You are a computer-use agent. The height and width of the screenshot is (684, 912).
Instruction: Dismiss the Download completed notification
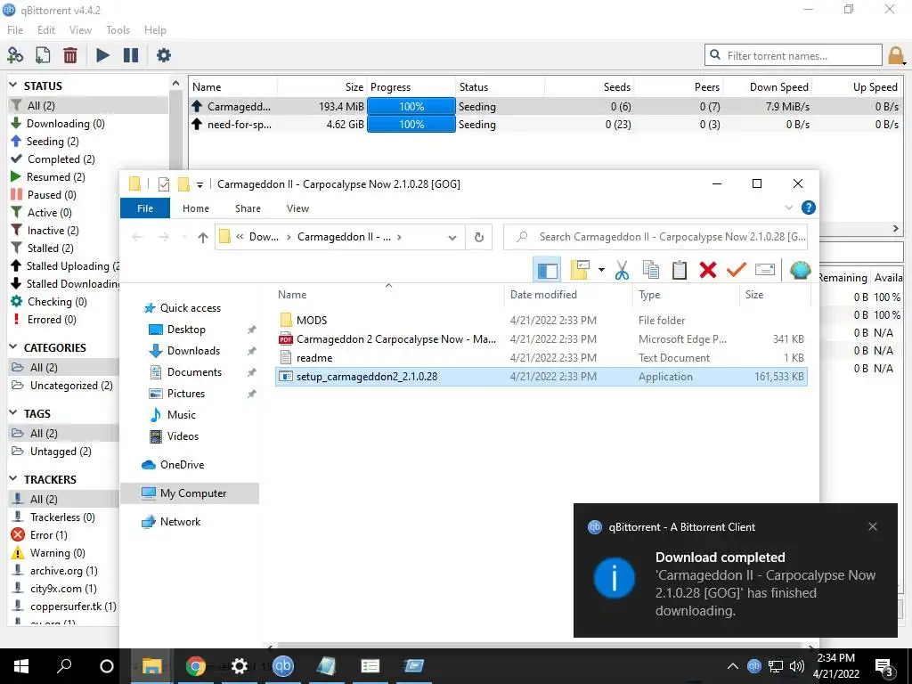873,526
